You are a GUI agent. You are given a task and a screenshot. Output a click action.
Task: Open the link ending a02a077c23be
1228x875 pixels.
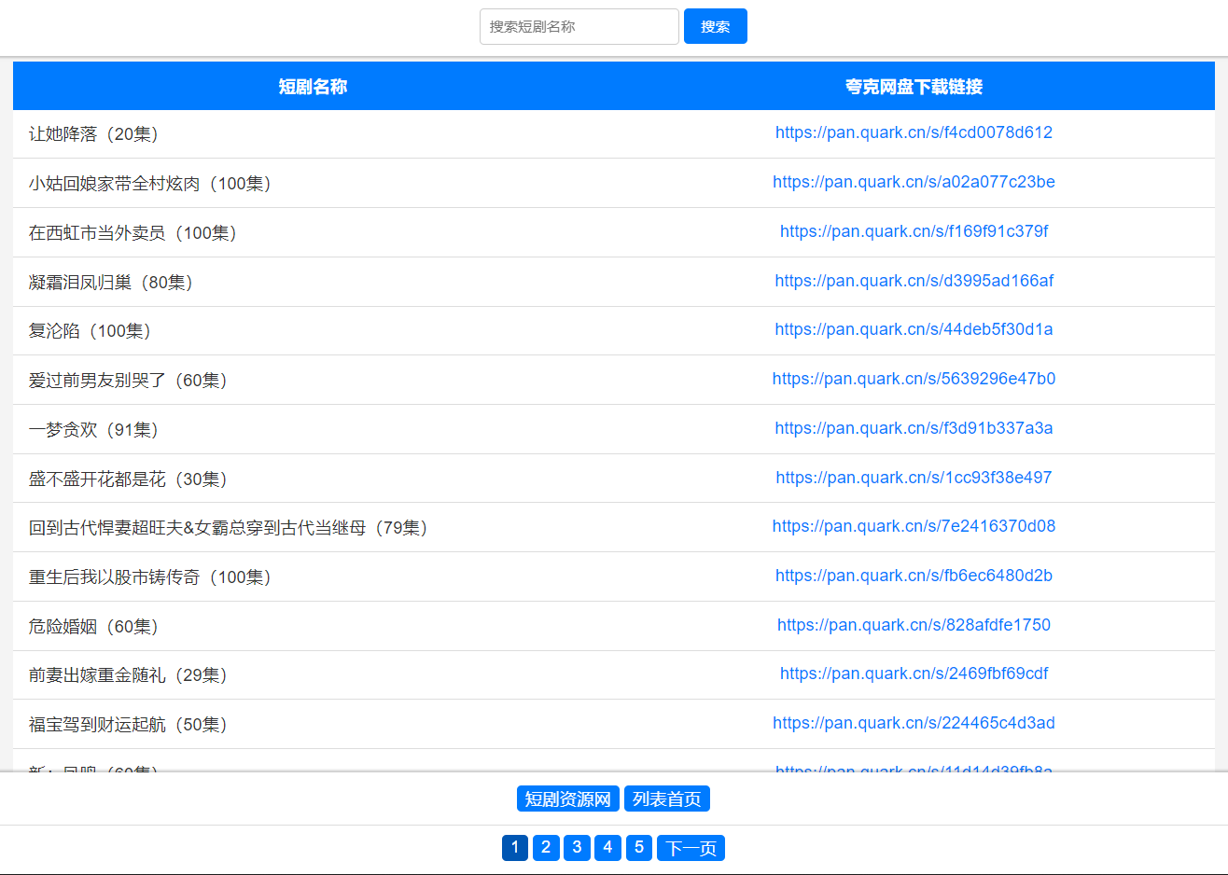914,182
